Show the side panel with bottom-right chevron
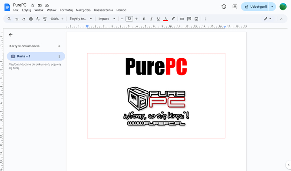 click(288, 164)
